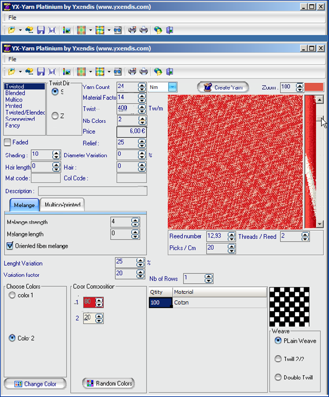This screenshot has height=397, width=329.
Task: Switch to the Melange tab
Action: [x=24, y=205]
